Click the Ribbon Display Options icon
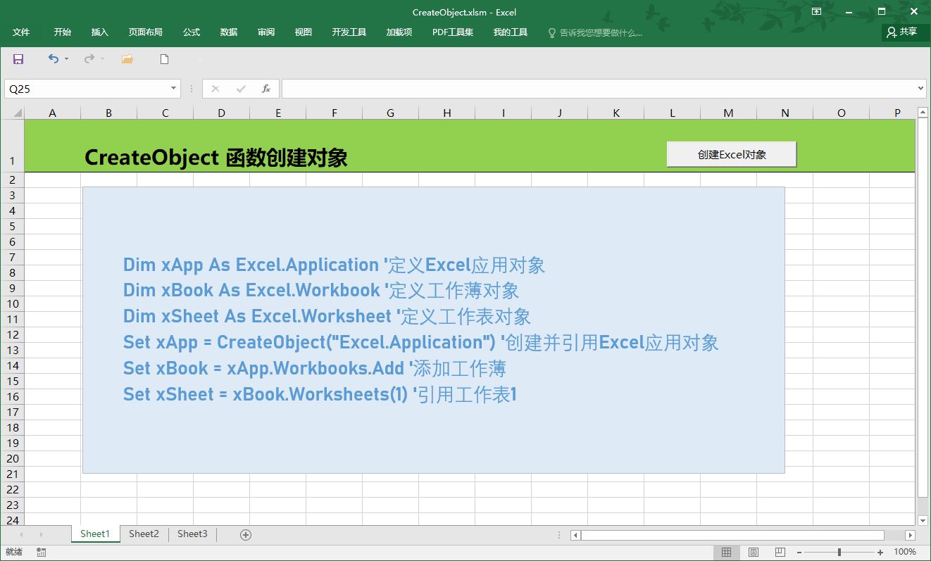Screen dimensions: 931x561 coord(816,12)
